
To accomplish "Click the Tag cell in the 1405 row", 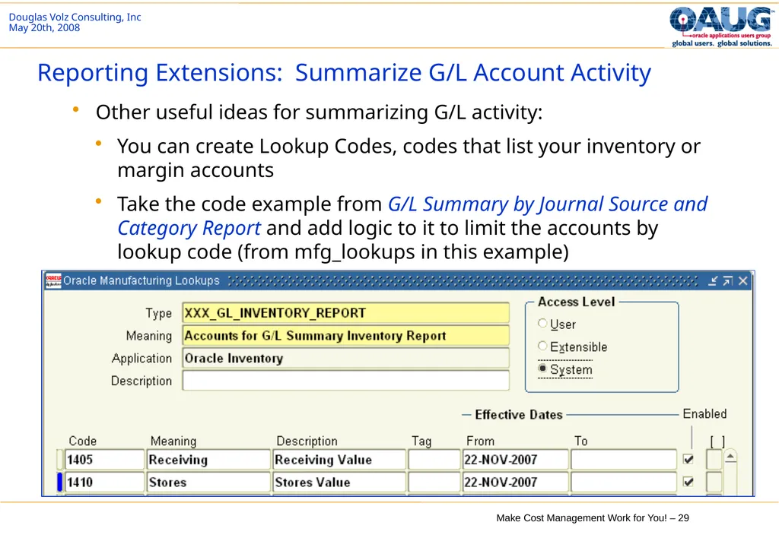I will pyautogui.click(x=434, y=460).
